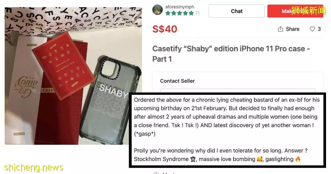Open the Casetify phone case product photo
The height and width of the screenshot is (174, 331).
coord(73,76)
